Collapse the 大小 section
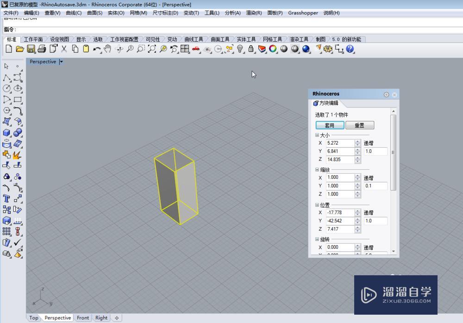 pyautogui.click(x=317, y=135)
